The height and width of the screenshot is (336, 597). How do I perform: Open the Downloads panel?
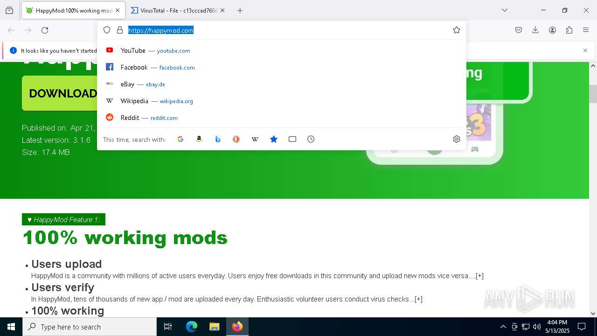[535, 30]
